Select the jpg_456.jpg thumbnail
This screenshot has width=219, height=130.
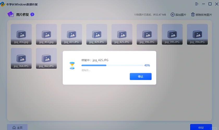(21, 34)
